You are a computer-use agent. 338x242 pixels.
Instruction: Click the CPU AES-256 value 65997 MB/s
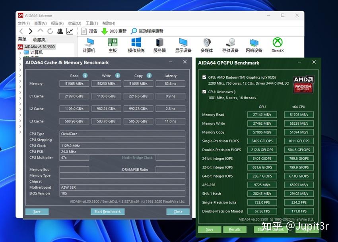[x=299, y=185]
